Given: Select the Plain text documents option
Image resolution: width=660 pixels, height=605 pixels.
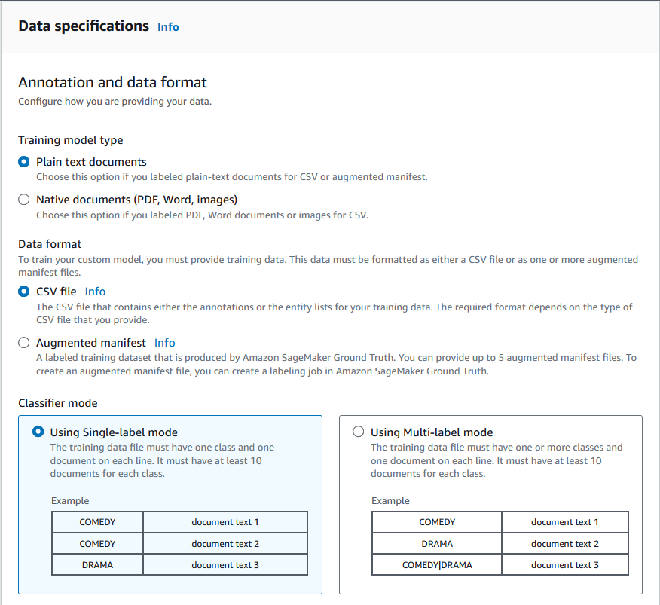Looking at the screenshot, I should tap(23, 161).
